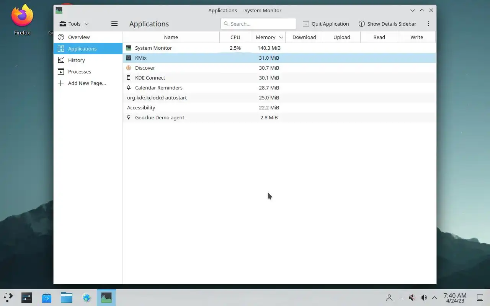Viewport: 490px width, 306px height.
Task: Sort by the Memory column header
Action: [268, 37]
